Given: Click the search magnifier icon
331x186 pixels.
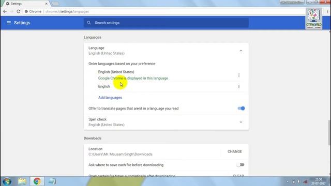Looking at the screenshot, I should point(89,23).
